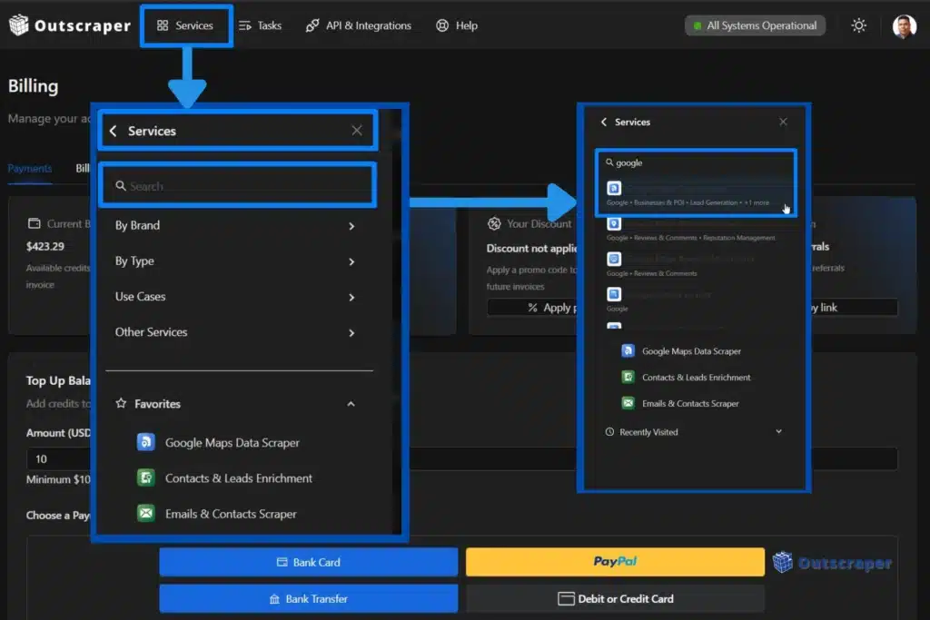
Task: Toggle the theme with the sun icon
Action: [859, 25]
